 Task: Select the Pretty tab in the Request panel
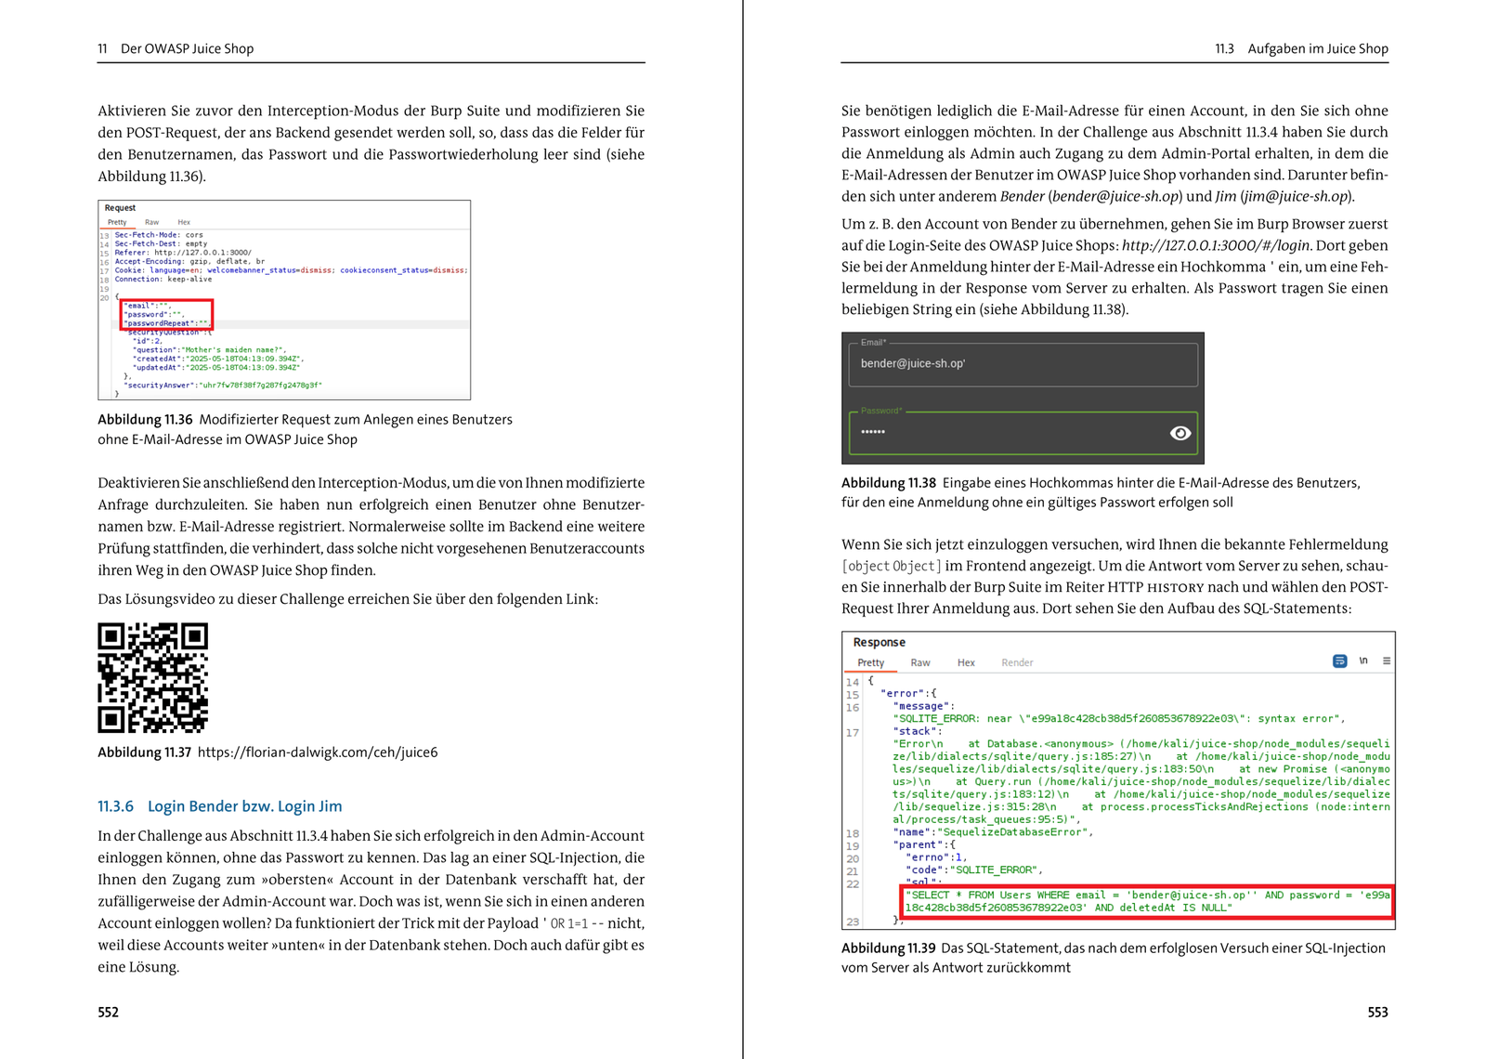(x=117, y=223)
